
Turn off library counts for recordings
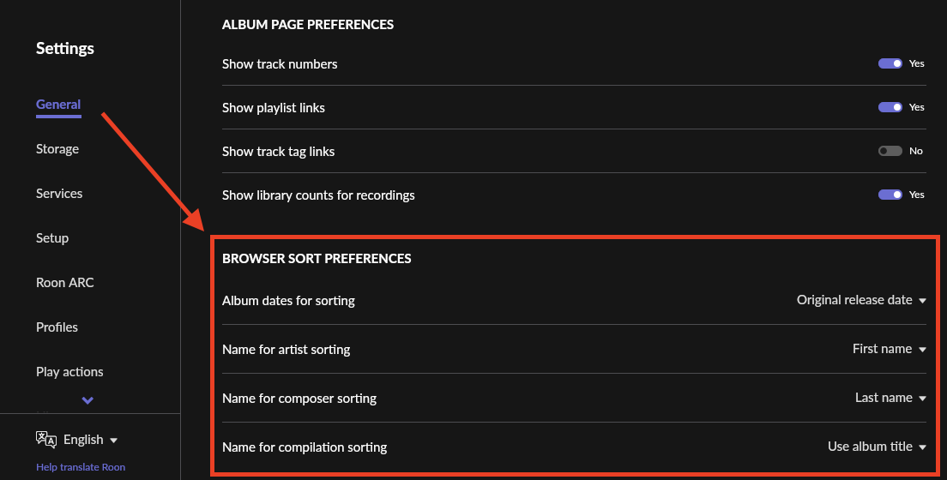pos(890,195)
